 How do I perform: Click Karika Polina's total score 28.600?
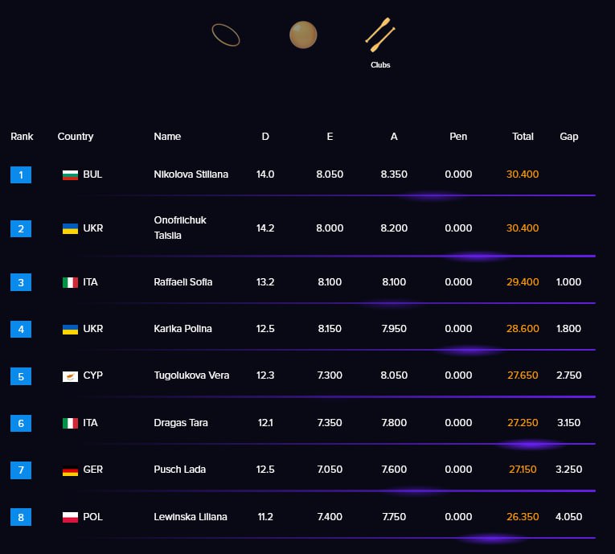[x=523, y=329]
